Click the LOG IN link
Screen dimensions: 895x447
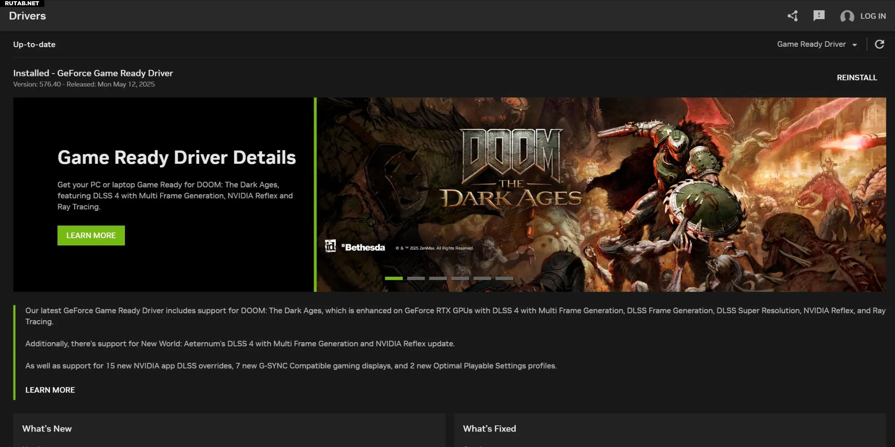[873, 16]
